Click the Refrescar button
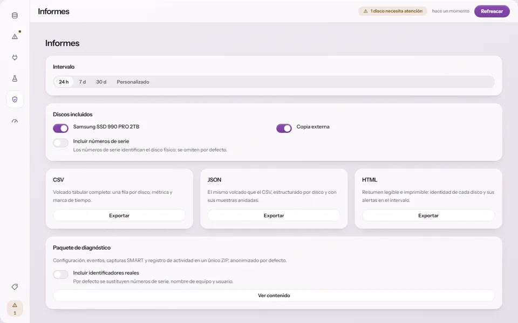 point(492,11)
